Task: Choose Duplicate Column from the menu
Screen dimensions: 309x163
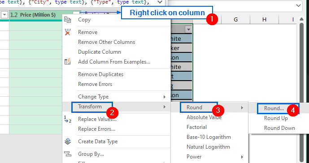Action: (100, 52)
